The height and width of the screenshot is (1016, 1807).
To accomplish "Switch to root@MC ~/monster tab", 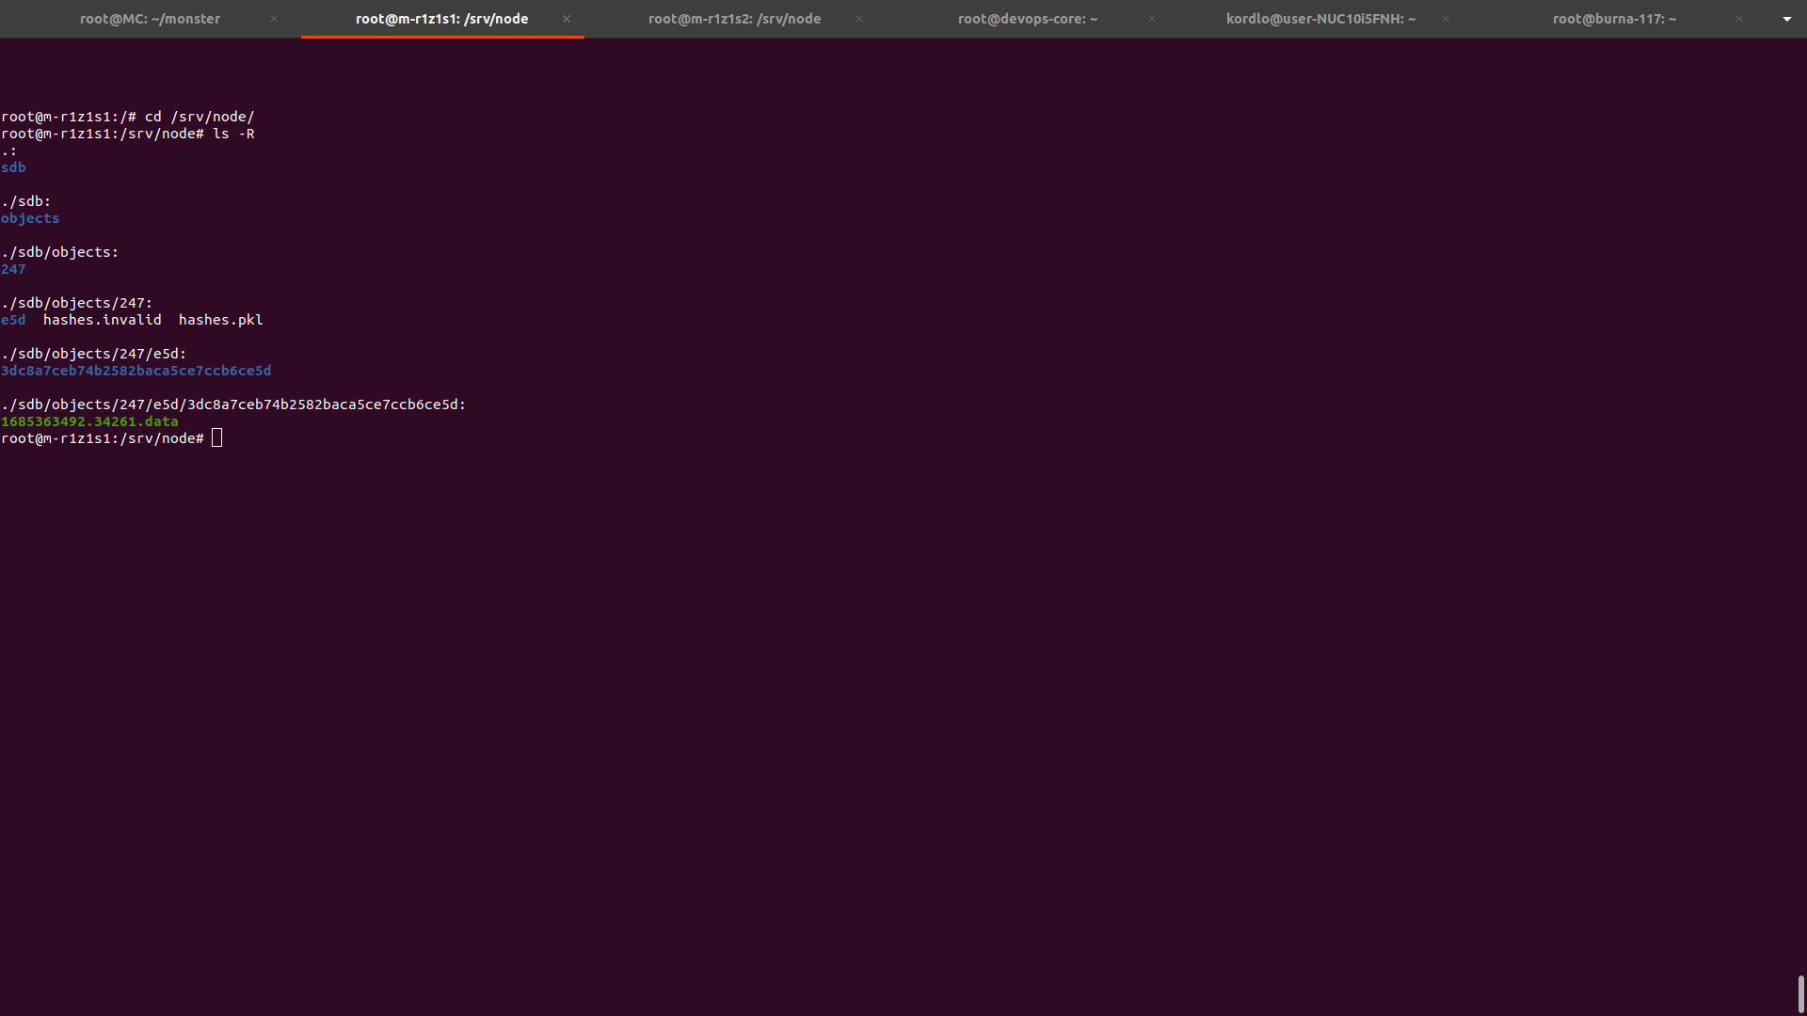I will [x=150, y=19].
